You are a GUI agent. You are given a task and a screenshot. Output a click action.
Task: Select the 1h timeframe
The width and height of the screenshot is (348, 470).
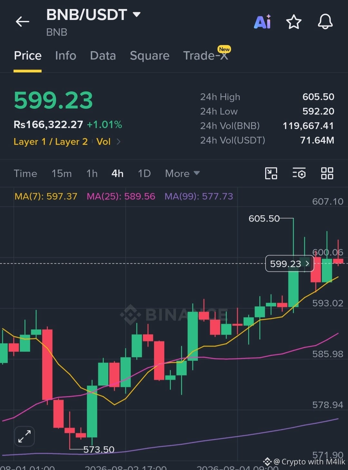pyautogui.click(x=92, y=173)
